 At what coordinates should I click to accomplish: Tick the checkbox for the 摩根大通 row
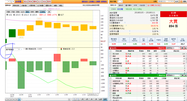click(111, 91)
